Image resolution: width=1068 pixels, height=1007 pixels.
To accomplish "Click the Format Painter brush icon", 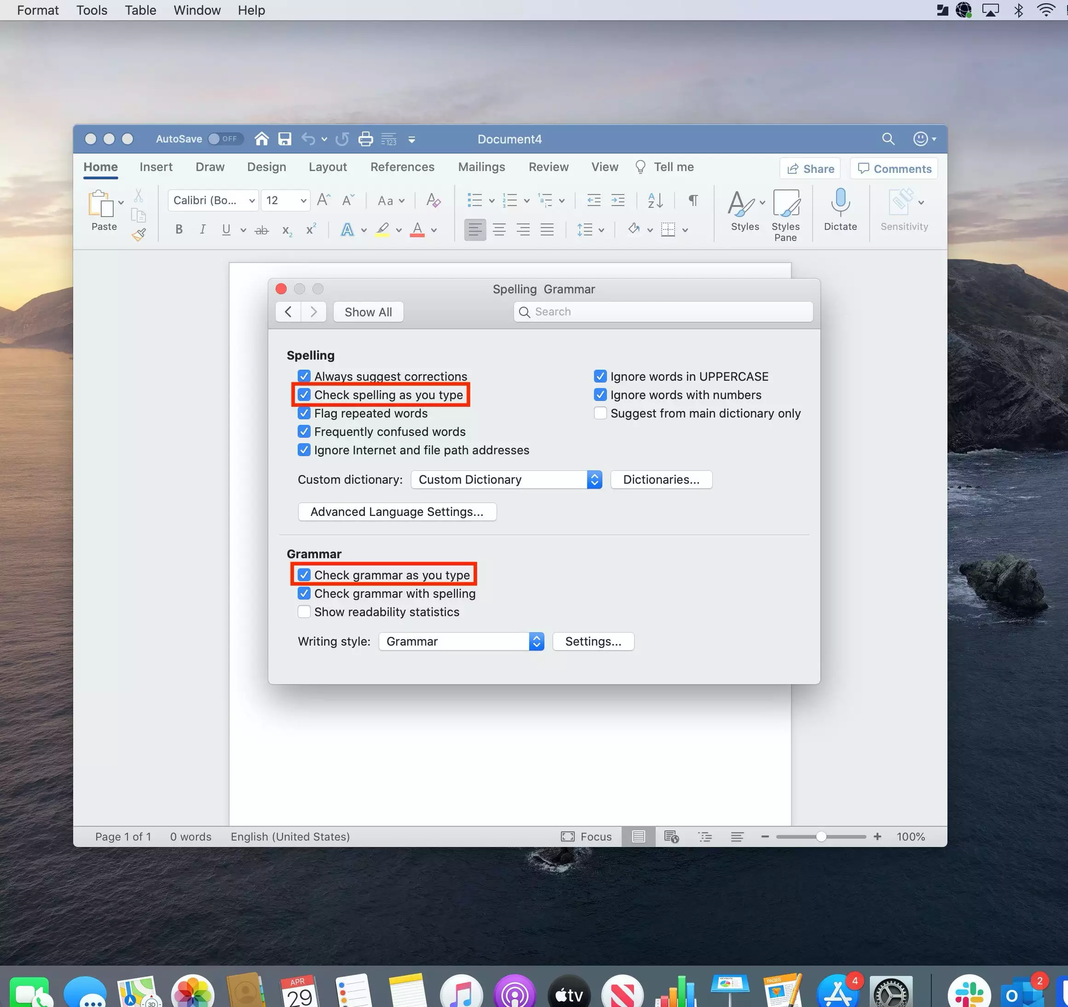I will click(139, 235).
